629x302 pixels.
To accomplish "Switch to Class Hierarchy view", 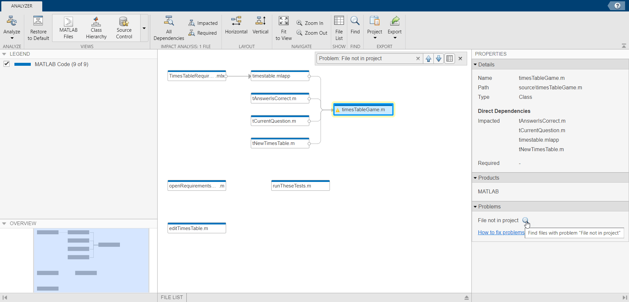I will [96, 28].
